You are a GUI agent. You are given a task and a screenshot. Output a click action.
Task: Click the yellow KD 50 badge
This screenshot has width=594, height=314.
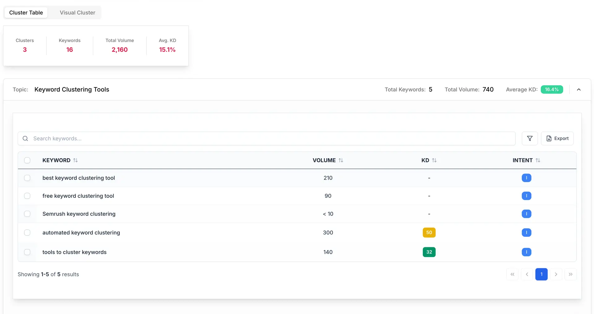tap(429, 233)
